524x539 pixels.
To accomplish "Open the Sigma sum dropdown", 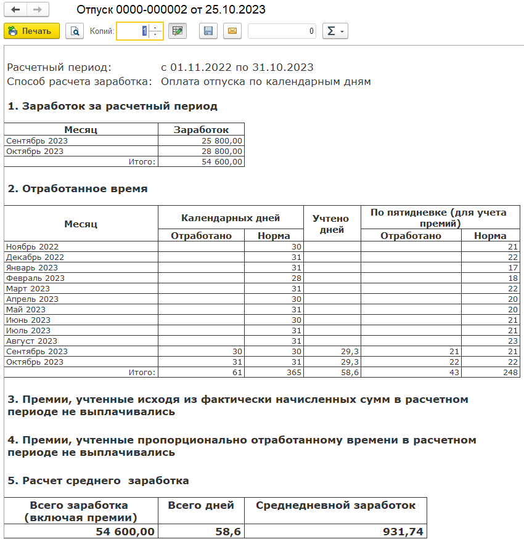I will tap(335, 31).
